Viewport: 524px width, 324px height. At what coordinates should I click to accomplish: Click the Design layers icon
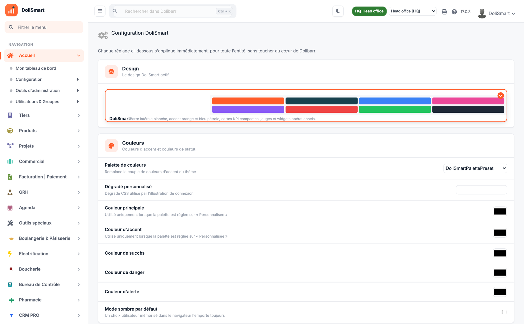pos(111,72)
